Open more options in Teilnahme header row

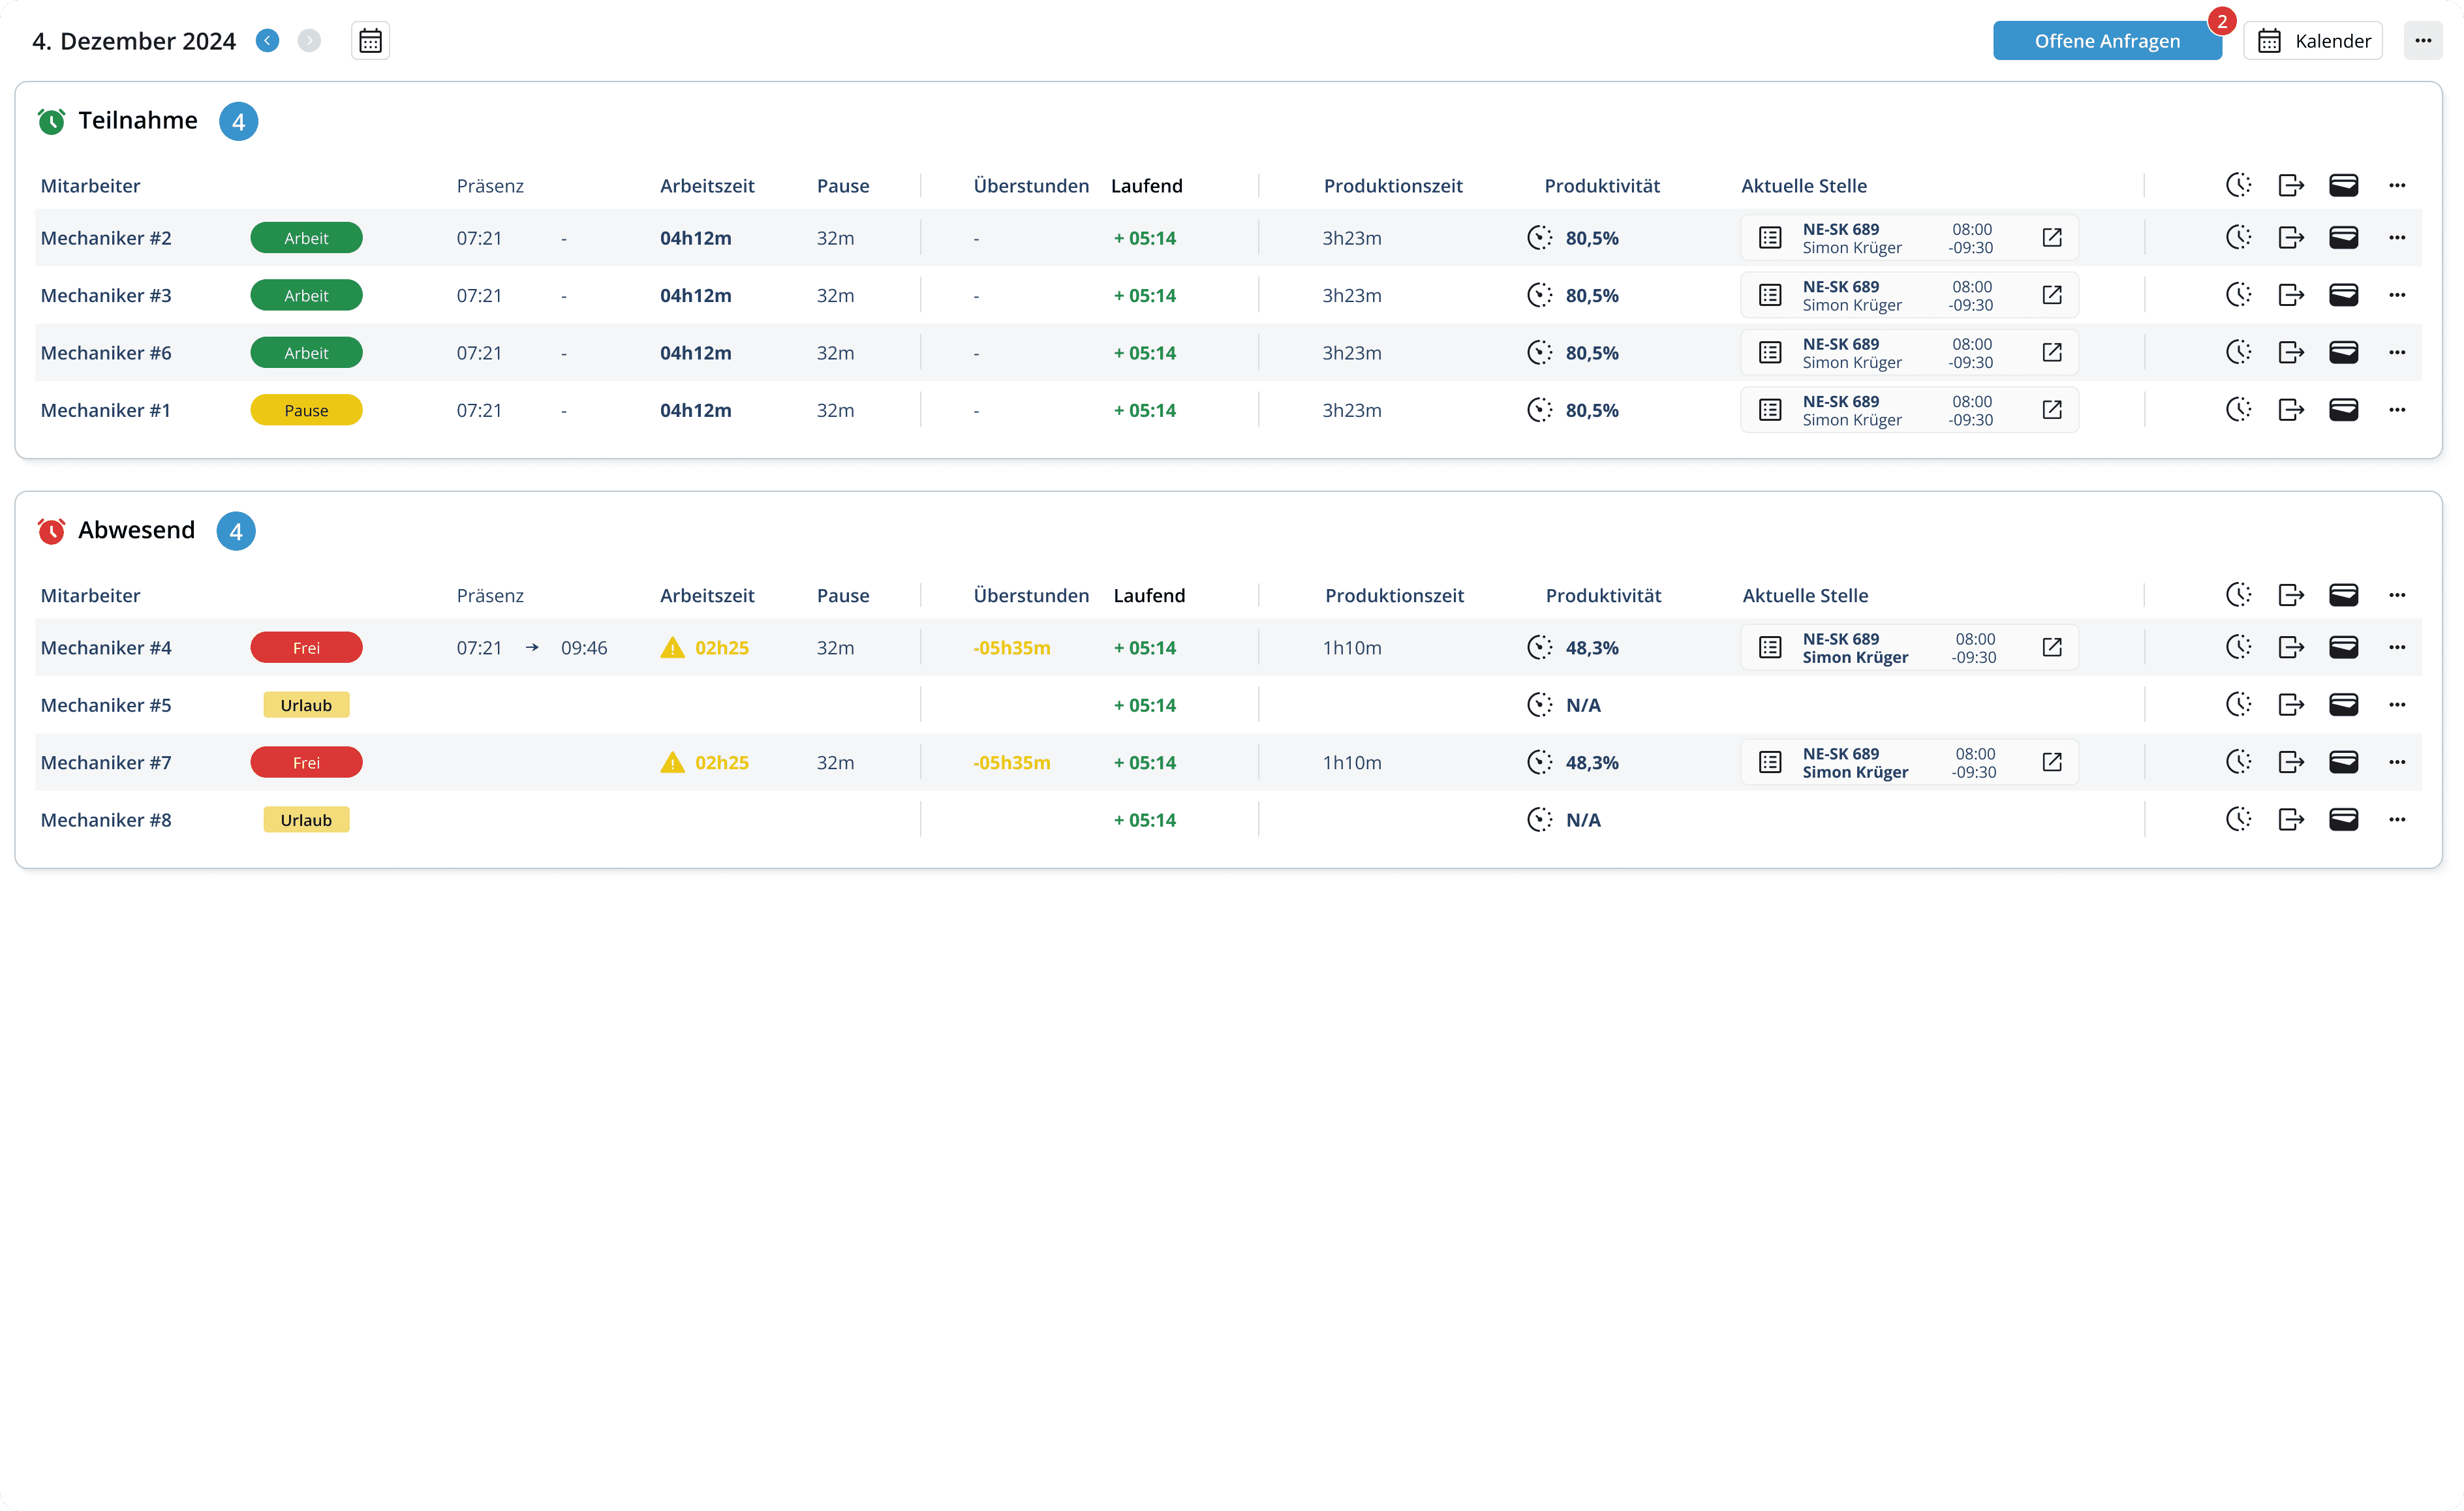pyautogui.click(x=2396, y=186)
